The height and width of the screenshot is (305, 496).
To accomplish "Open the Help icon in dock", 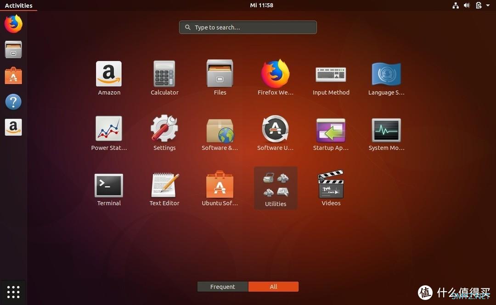I will point(13,102).
